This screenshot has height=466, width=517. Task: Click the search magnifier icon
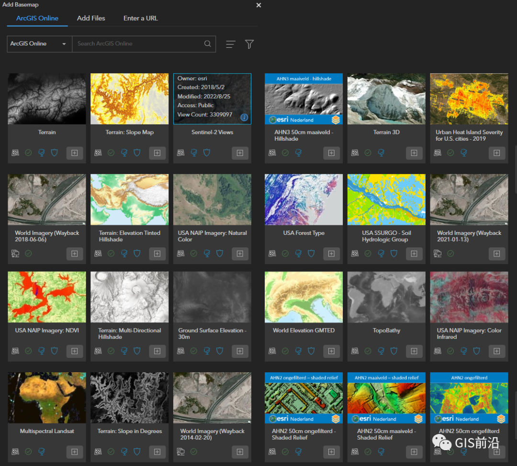(x=207, y=44)
